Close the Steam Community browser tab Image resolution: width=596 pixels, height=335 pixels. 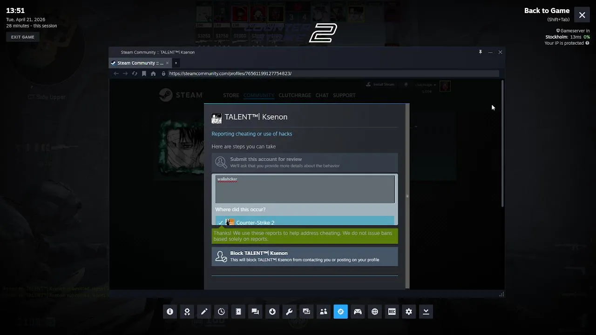point(167,63)
